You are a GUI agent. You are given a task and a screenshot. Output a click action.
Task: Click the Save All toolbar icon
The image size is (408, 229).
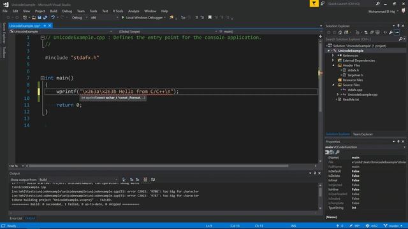[45, 18]
